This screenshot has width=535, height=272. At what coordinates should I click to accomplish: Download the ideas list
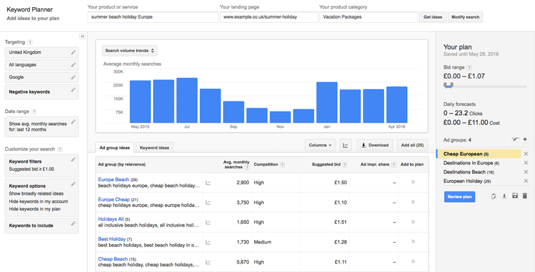point(375,145)
